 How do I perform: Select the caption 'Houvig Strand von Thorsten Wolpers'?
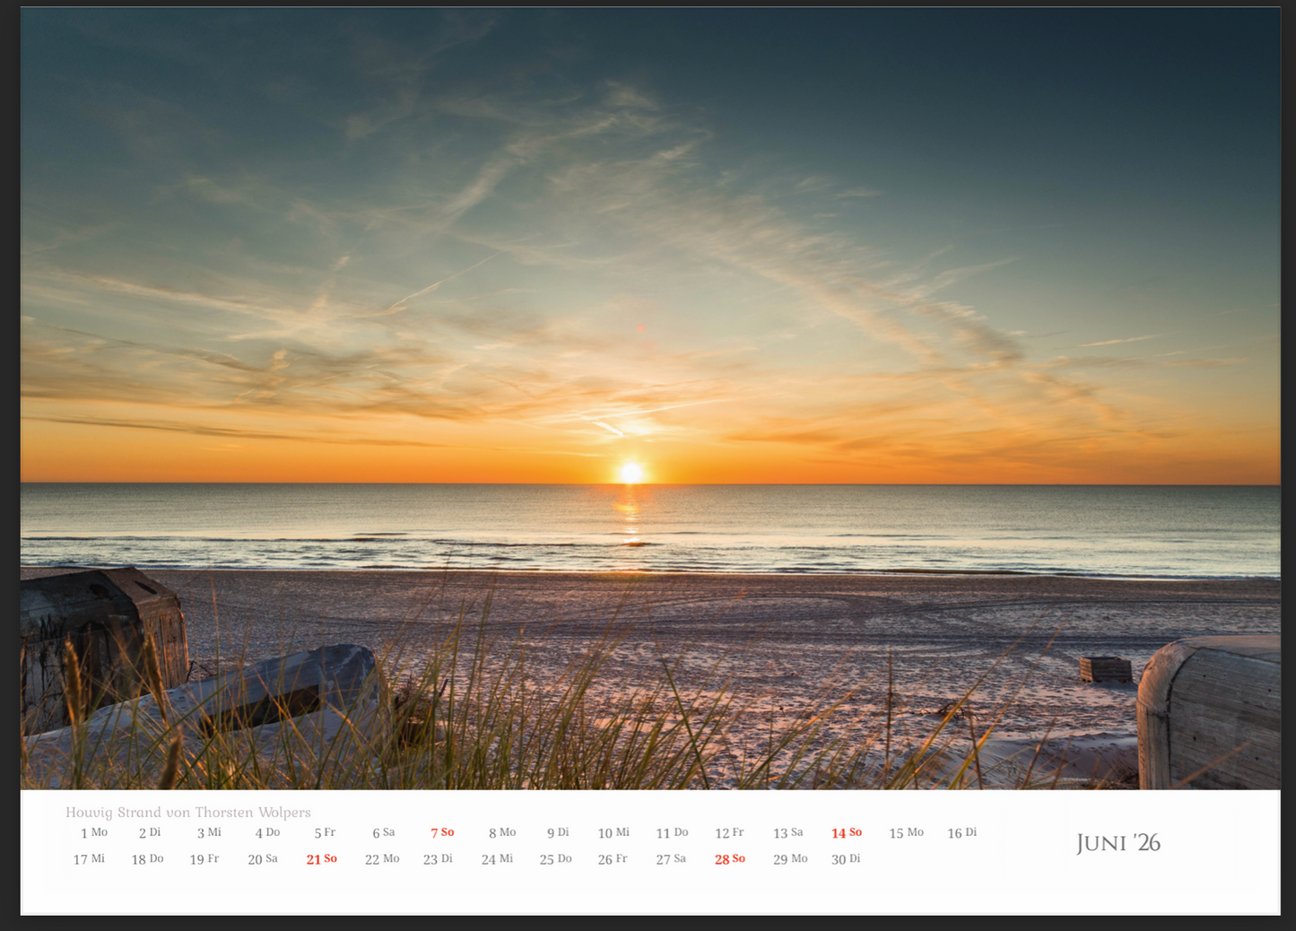coord(188,813)
